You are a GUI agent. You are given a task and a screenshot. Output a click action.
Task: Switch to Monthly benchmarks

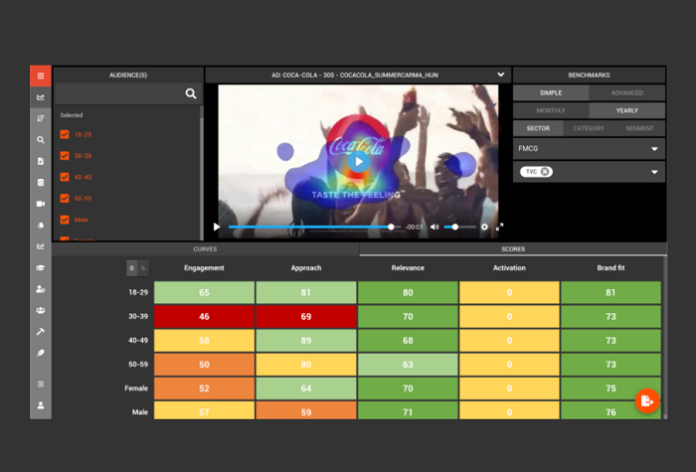coord(551,110)
